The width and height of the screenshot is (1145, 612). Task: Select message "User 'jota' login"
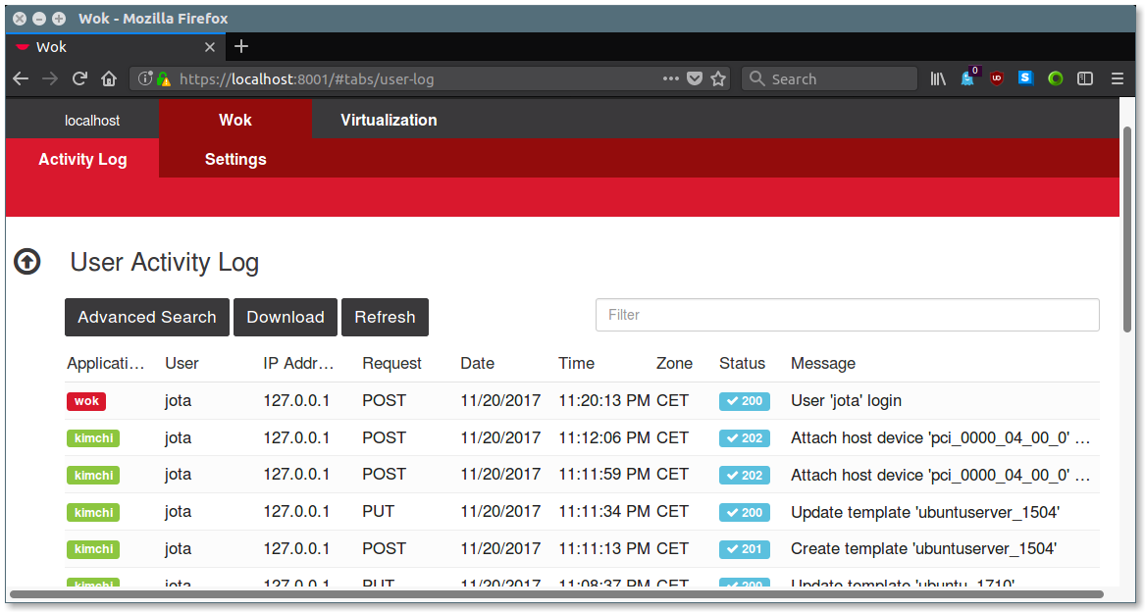click(x=847, y=401)
